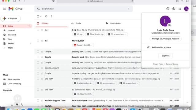Compose a new email
Screen dimensions: 196x110
point(10,18)
